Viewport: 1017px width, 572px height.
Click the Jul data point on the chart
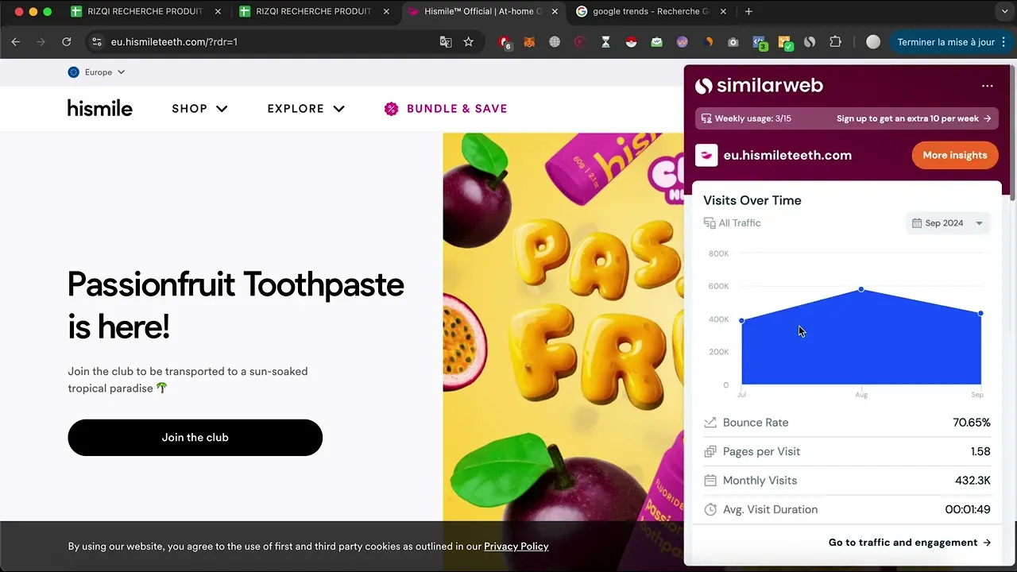coord(742,321)
